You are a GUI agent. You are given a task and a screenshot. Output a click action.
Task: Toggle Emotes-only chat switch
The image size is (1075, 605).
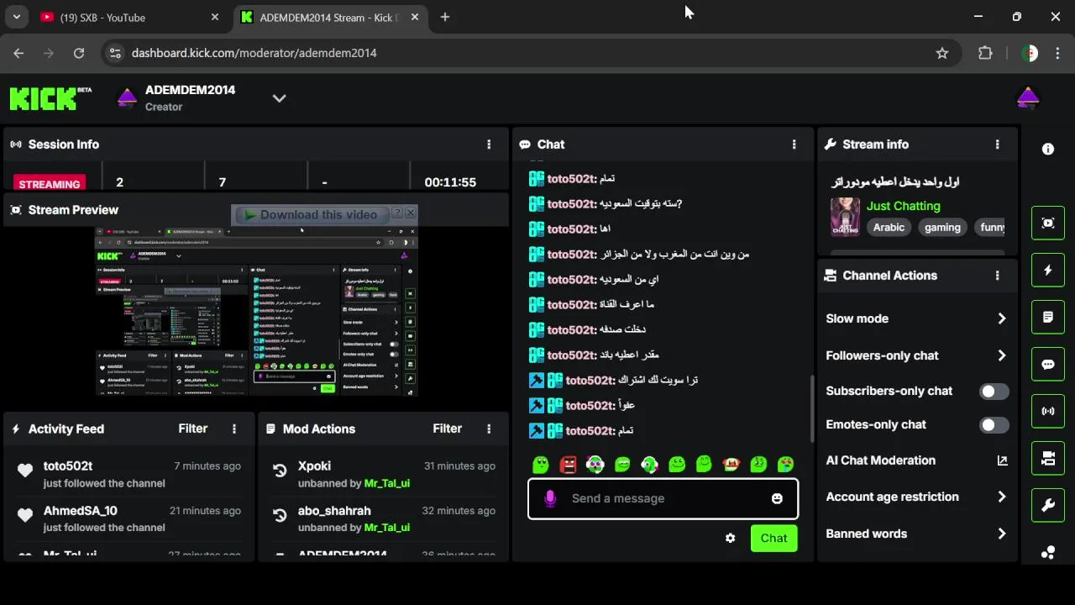click(994, 425)
